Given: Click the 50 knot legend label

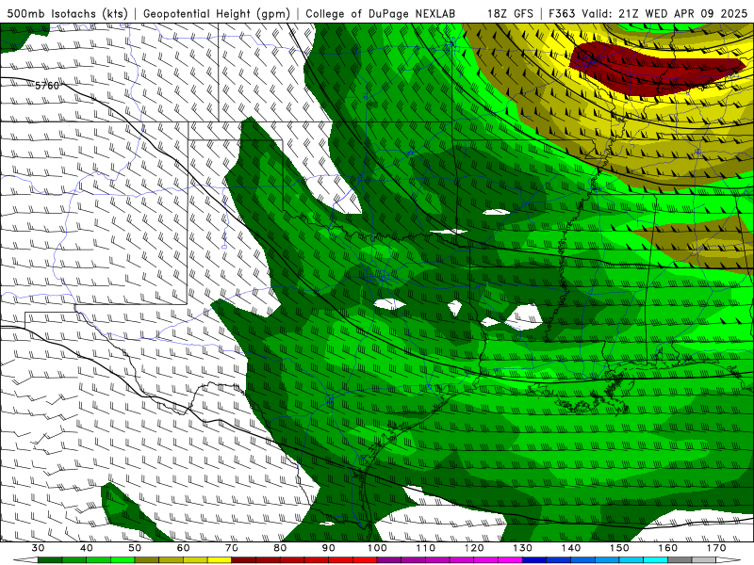Looking at the screenshot, I should 135,548.
